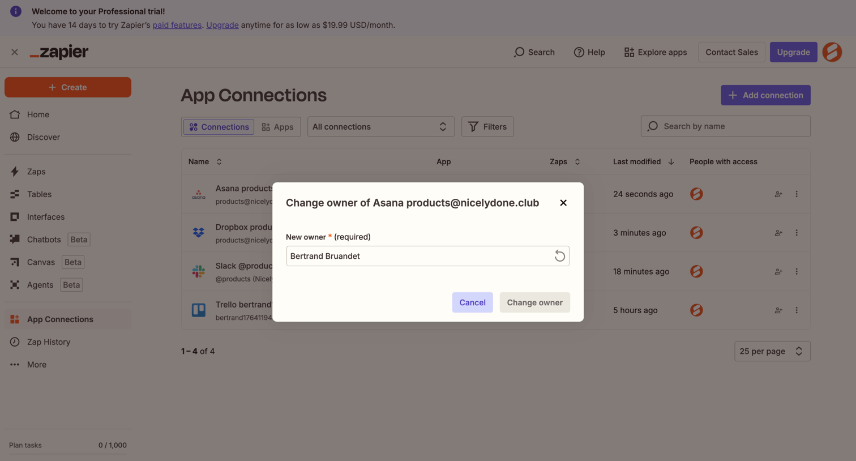Open the 25 per page dropdown
856x461 pixels.
(772, 351)
